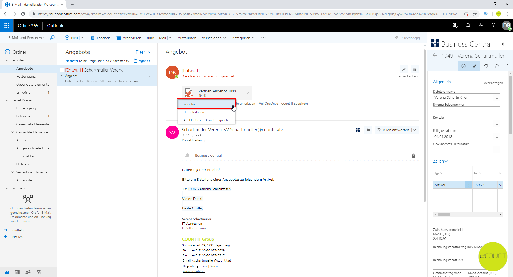Click Aufräumen in the toolbar
The width and height of the screenshot is (513, 277).
pyautogui.click(x=187, y=38)
